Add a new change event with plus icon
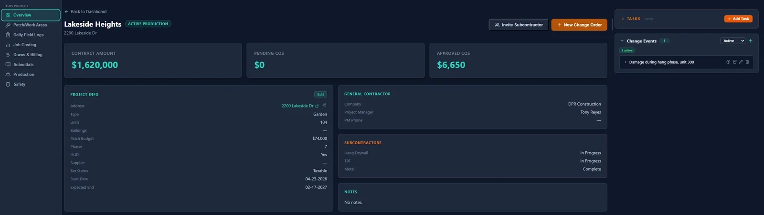This screenshot has height=215, width=764. click(x=750, y=41)
